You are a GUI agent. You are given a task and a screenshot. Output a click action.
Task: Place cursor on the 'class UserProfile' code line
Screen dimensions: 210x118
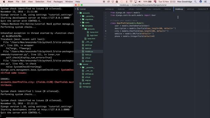tap(127, 23)
